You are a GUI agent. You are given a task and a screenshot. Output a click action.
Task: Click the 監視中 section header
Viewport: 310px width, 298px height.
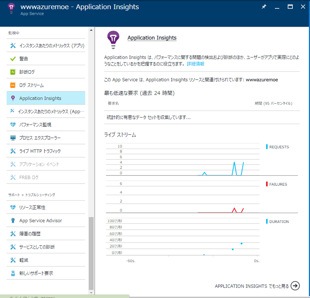pos(14,33)
